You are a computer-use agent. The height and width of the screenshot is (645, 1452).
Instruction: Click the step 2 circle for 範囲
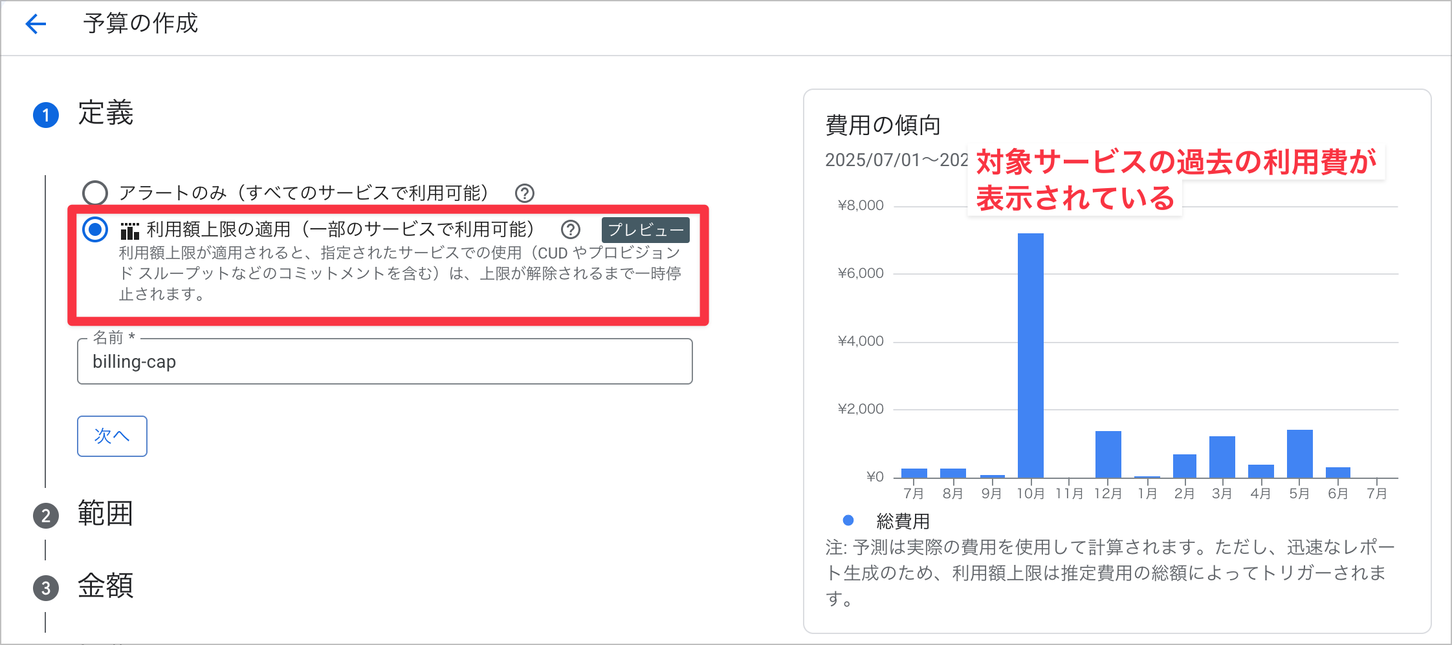tap(46, 515)
